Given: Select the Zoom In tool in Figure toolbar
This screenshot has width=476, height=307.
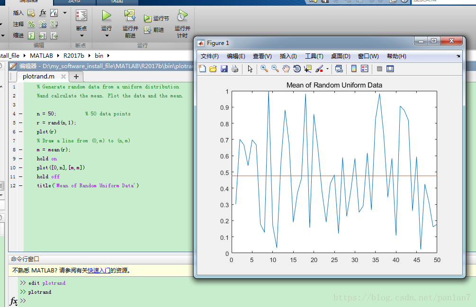Looking at the screenshot, I should (x=264, y=69).
